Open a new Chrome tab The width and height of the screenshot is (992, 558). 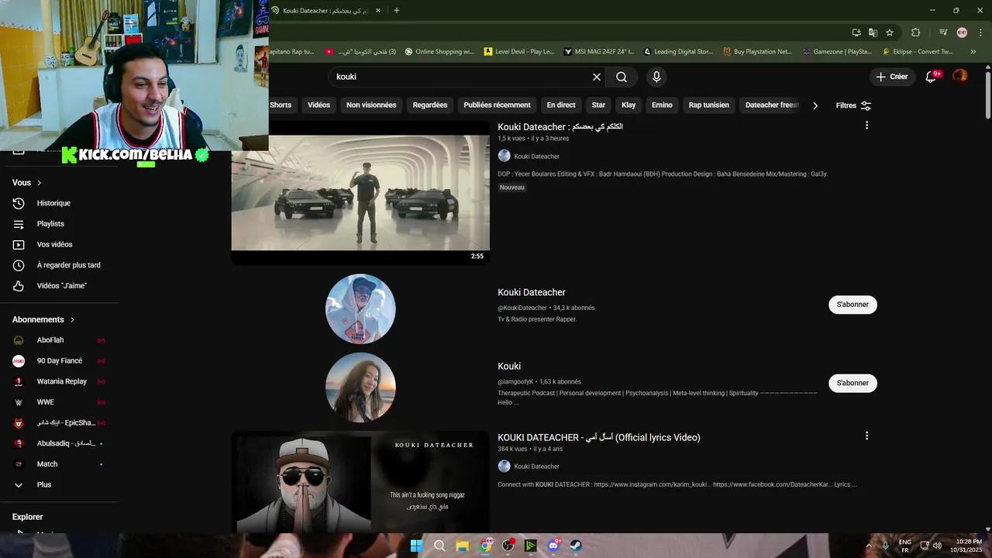(x=397, y=10)
